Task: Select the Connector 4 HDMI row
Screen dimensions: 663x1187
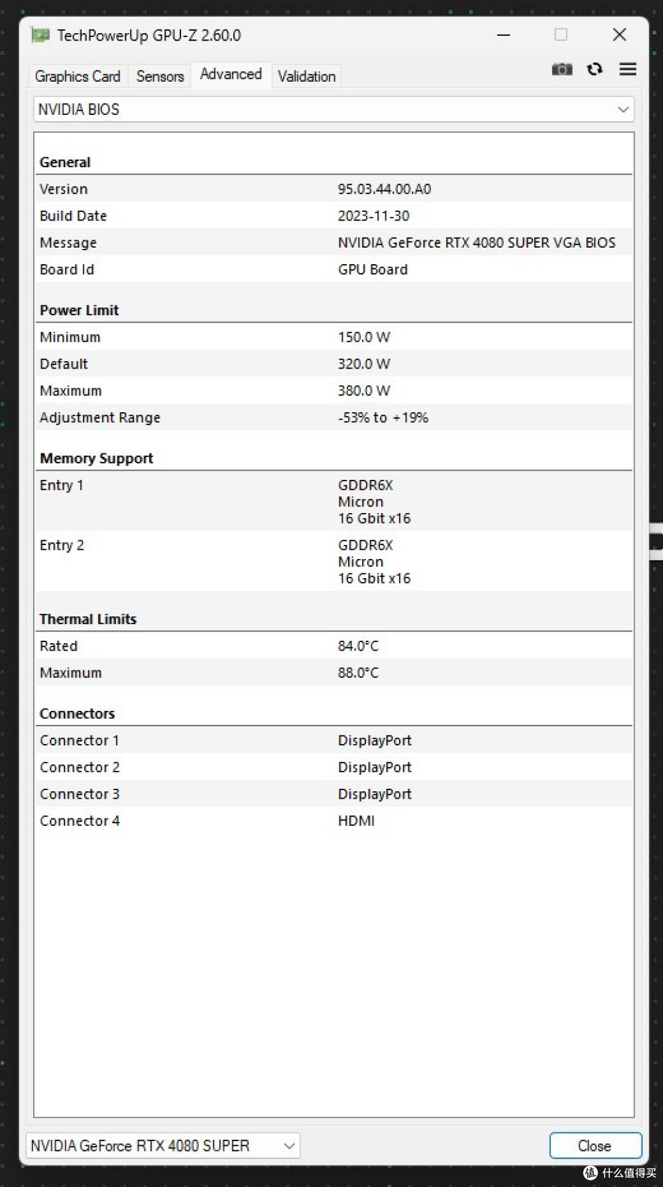Action: 333,820
